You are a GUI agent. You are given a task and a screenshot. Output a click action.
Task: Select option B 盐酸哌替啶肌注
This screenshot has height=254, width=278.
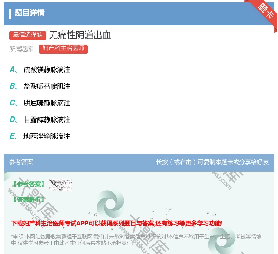pos(40,86)
